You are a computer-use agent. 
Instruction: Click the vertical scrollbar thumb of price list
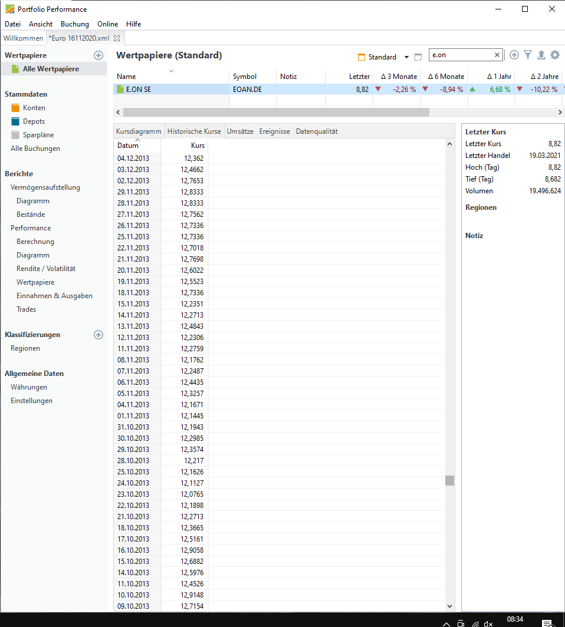[450, 480]
